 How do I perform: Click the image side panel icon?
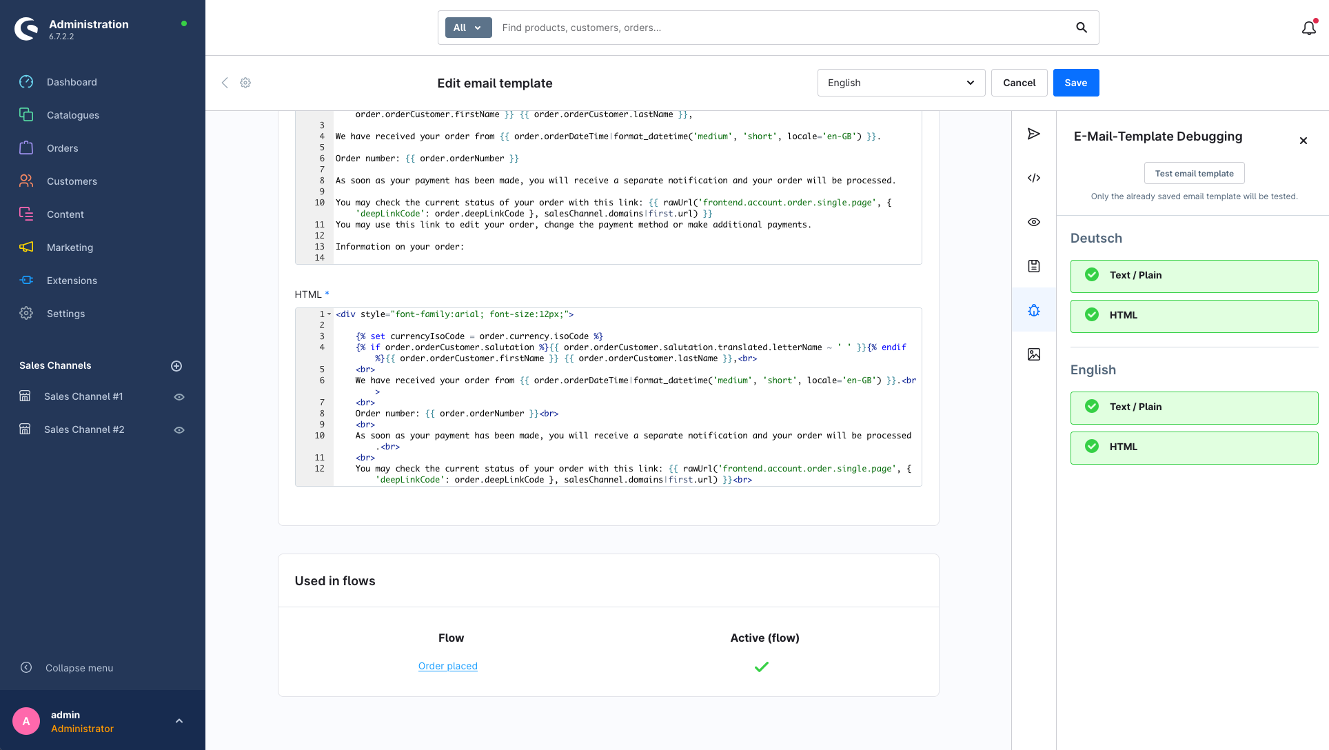point(1033,354)
